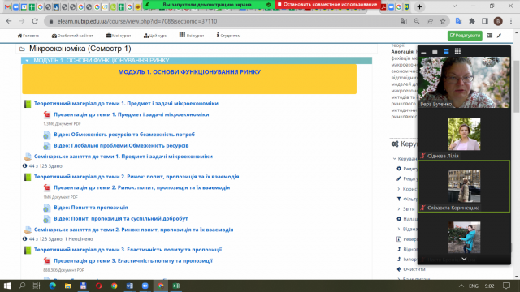Open a new browser tab with plus button
Screen dimensions: 520x292
point(419,6)
